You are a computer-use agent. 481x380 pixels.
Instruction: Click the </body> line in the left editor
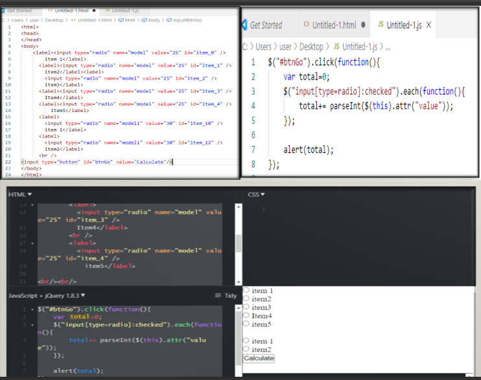31,168
